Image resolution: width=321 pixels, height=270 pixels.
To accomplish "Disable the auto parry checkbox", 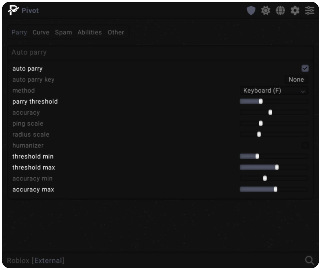I will (x=305, y=69).
